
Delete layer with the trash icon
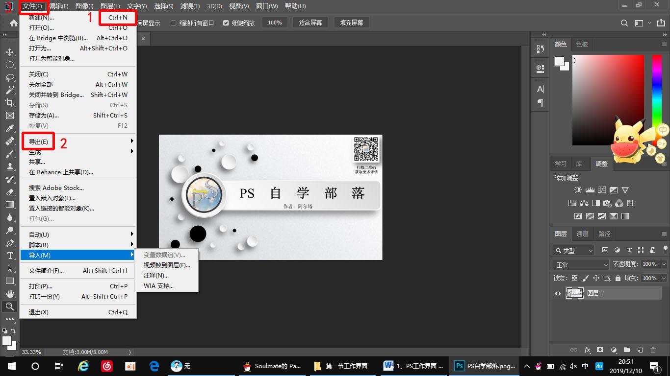point(653,350)
